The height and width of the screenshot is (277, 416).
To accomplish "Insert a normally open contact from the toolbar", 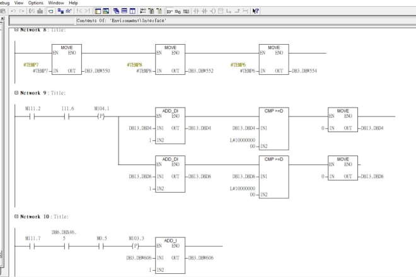I will [196, 11].
